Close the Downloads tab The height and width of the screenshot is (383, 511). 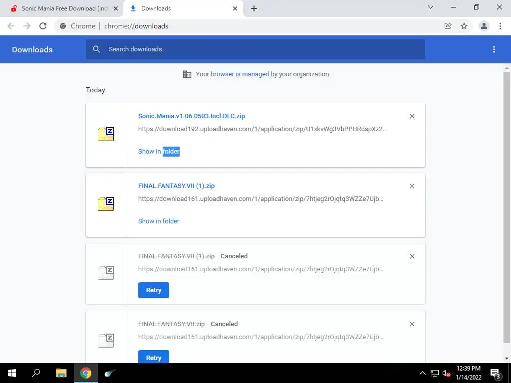(x=235, y=8)
